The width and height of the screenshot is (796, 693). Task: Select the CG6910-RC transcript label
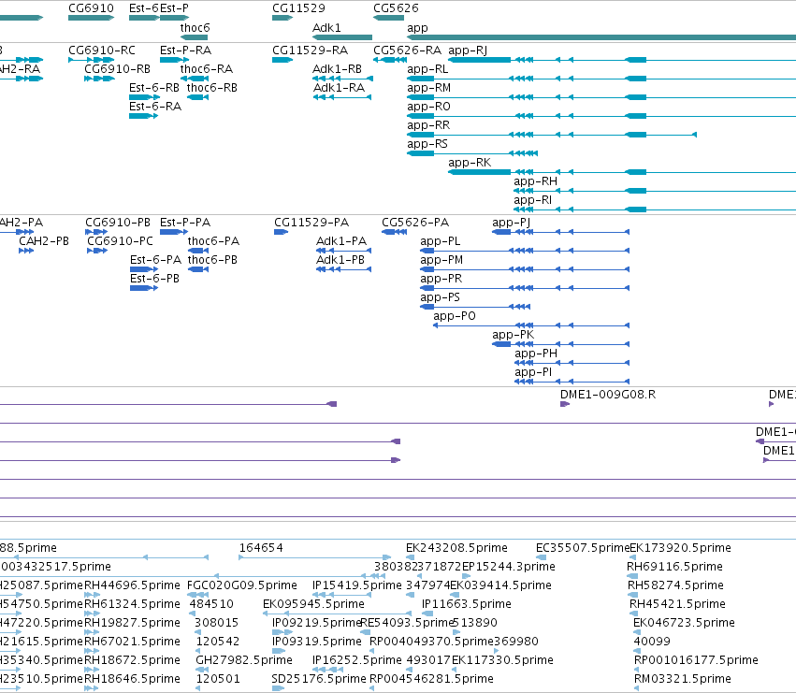pos(102,51)
